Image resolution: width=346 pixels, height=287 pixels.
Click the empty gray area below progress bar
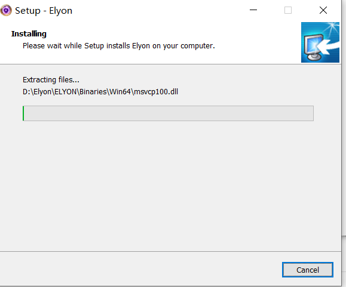point(170,185)
